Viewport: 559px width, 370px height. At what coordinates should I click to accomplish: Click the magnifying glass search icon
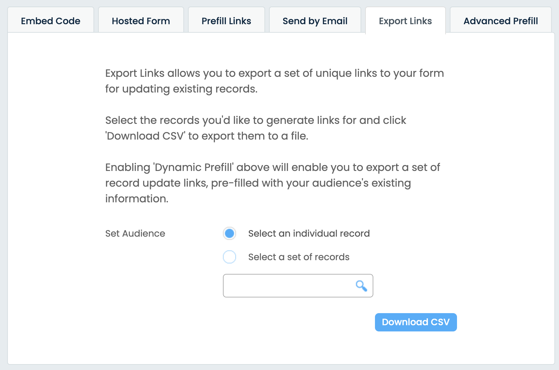coord(361,286)
